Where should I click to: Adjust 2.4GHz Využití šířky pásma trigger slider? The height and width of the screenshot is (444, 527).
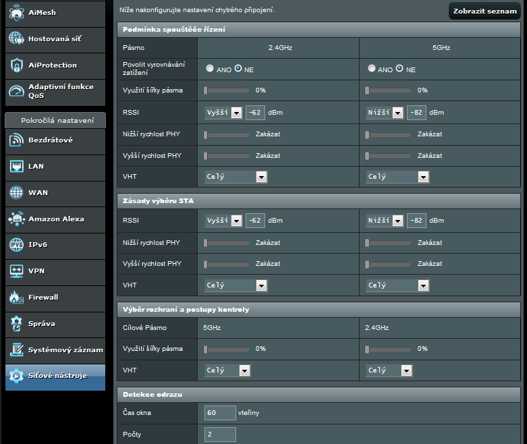click(206, 90)
